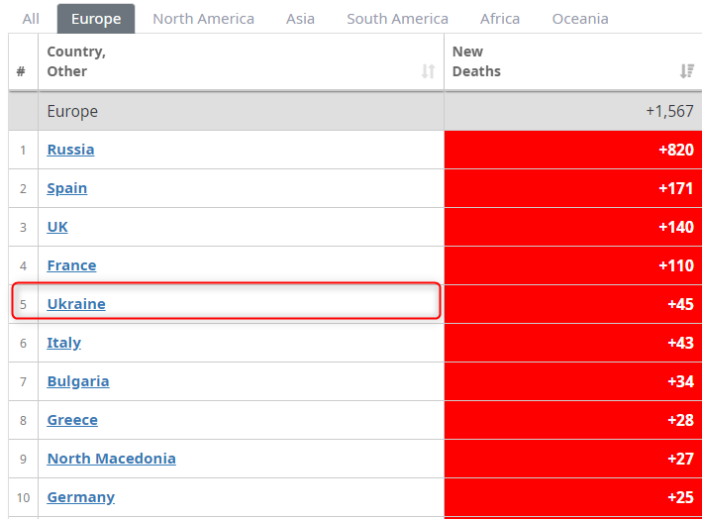The image size is (702, 519).
Task: Click the North Macedonia link
Action: [112, 459]
